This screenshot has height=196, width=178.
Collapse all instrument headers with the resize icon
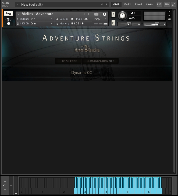tap(174, 5)
